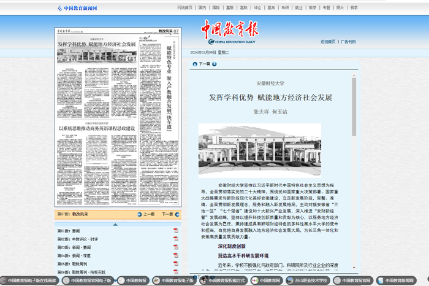Collapse the page list with the triangle arrow

coord(115,225)
